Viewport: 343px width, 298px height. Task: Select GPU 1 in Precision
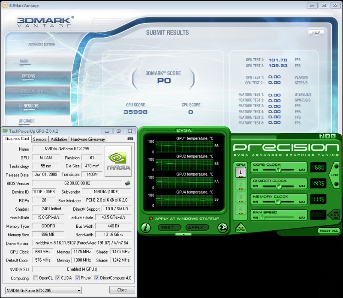coord(241,173)
